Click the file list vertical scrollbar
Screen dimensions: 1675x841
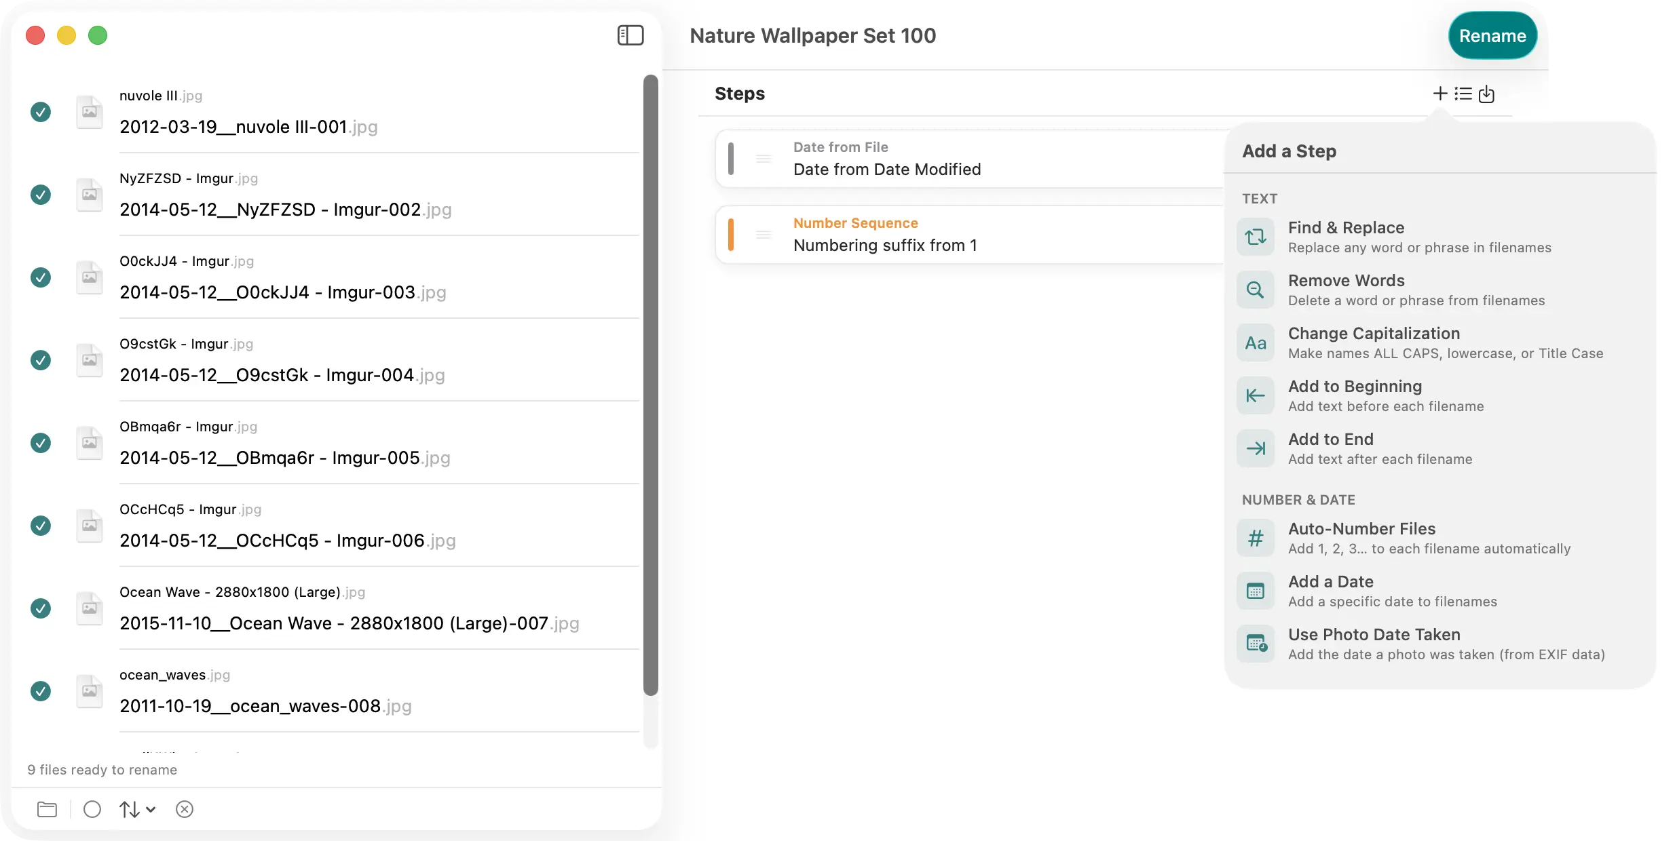pos(651,385)
